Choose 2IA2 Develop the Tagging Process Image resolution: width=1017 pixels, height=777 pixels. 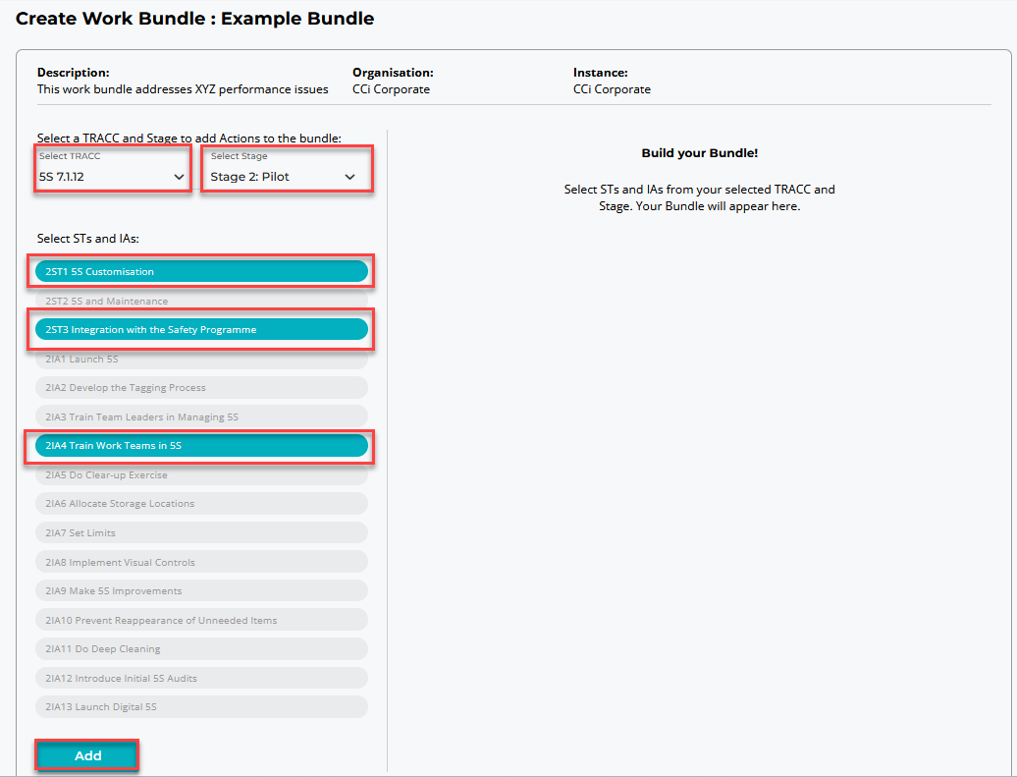pyautogui.click(x=201, y=388)
